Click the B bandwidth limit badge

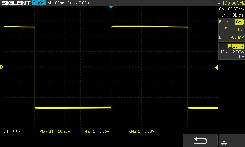(230, 46)
